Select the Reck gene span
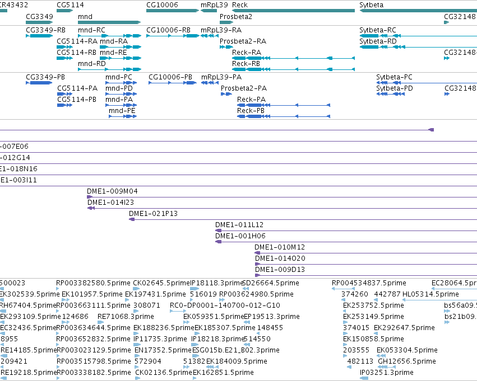The width and height of the screenshot is (477, 381). [293, 11]
